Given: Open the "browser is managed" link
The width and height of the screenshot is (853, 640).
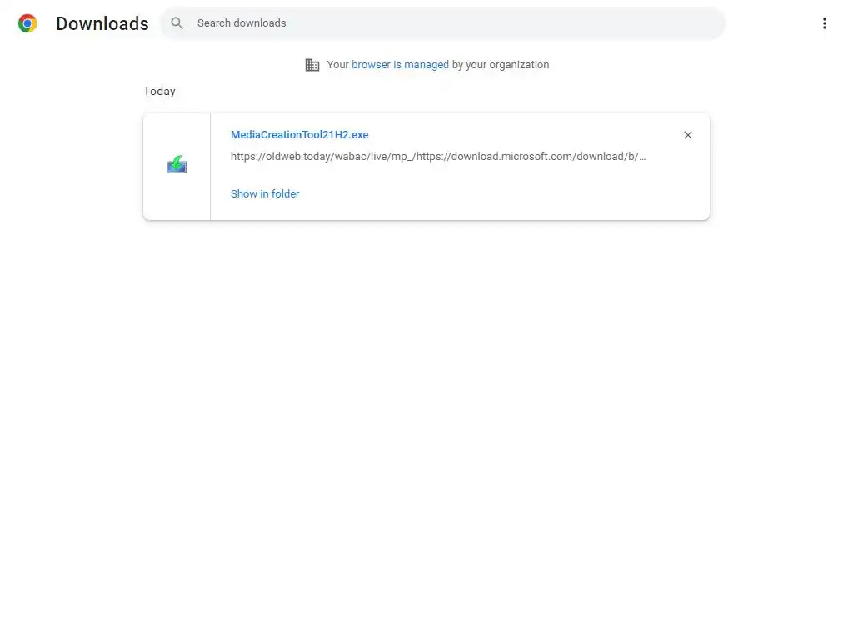Looking at the screenshot, I should 400,65.
